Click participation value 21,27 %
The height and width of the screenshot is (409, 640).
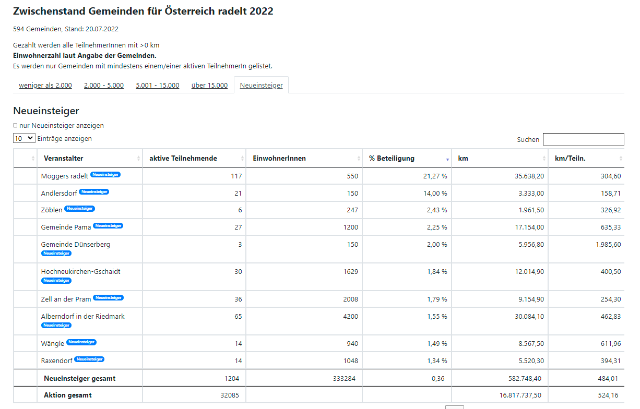[435, 176]
